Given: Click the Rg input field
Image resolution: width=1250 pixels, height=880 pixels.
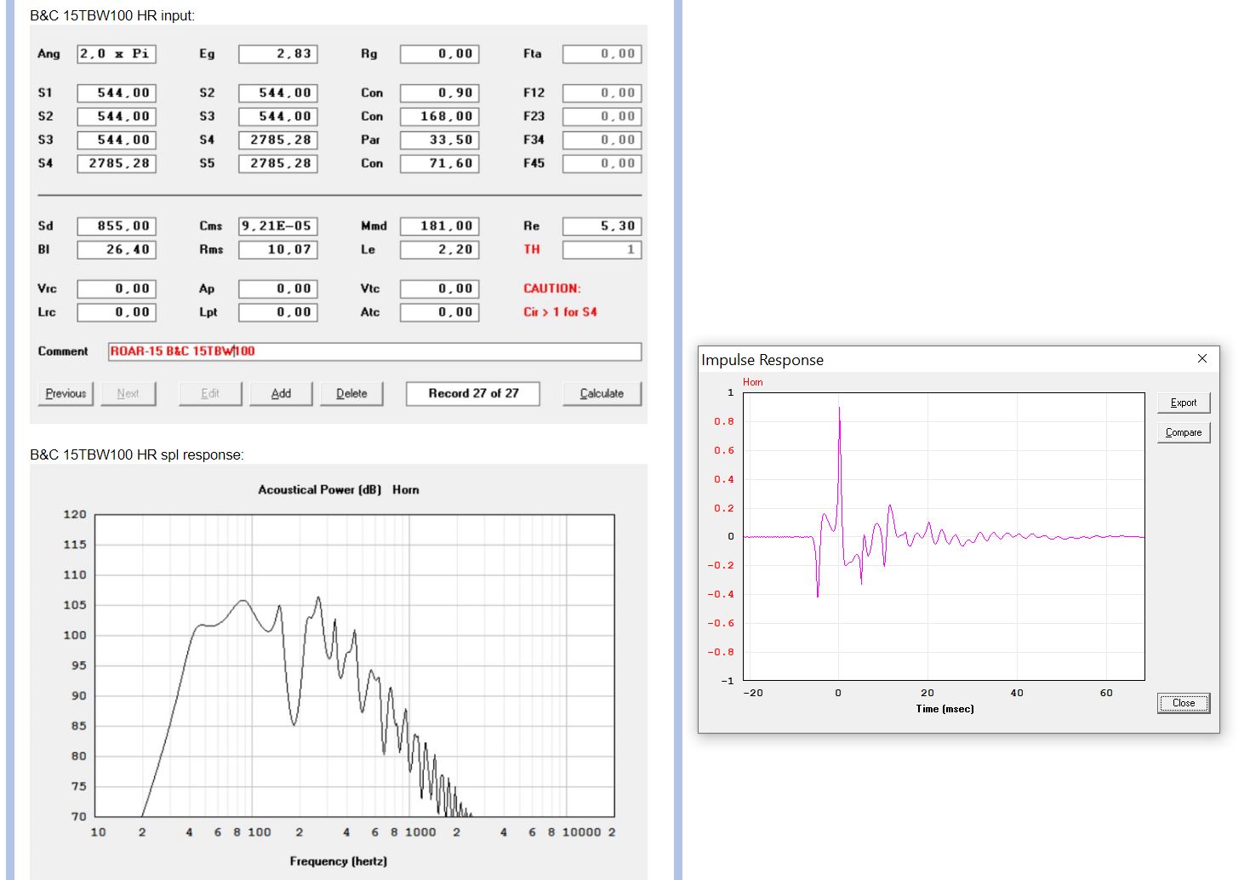Looking at the screenshot, I should click(x=439, y=54).
